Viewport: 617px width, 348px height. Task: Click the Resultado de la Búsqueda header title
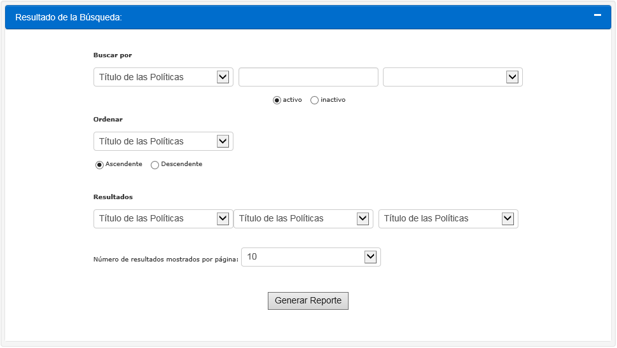68,17
